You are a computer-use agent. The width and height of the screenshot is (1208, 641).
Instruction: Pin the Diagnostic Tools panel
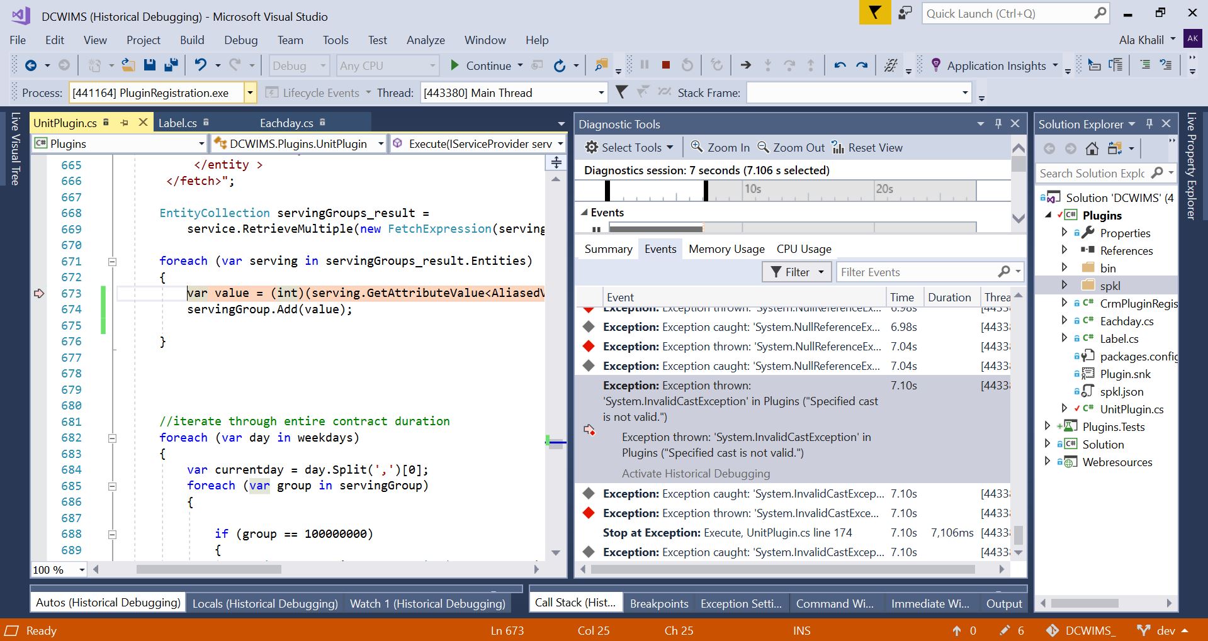[x=998, y=123]
